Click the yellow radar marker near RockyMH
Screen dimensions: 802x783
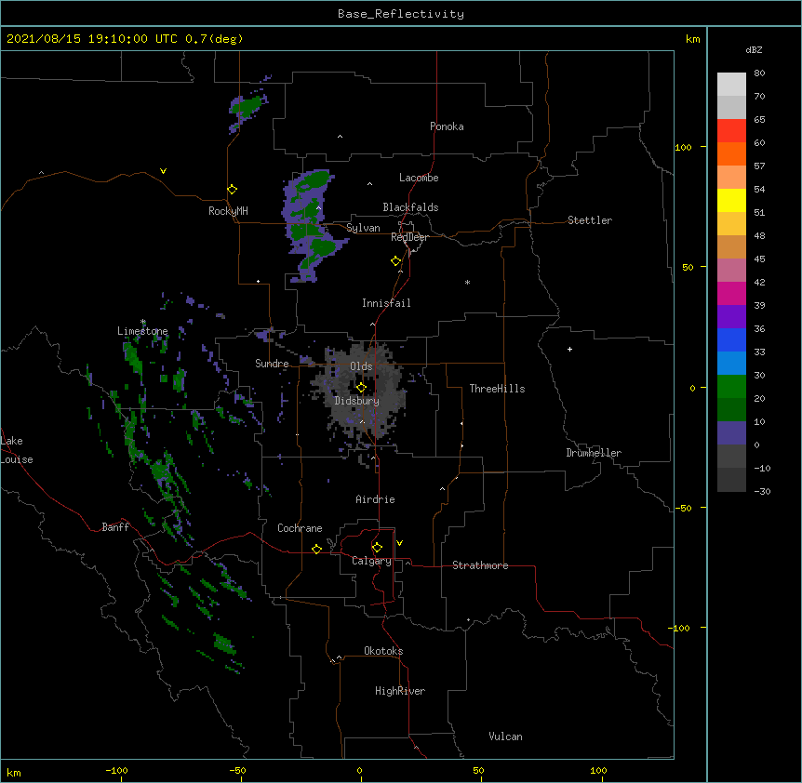[x=232, y=190]
